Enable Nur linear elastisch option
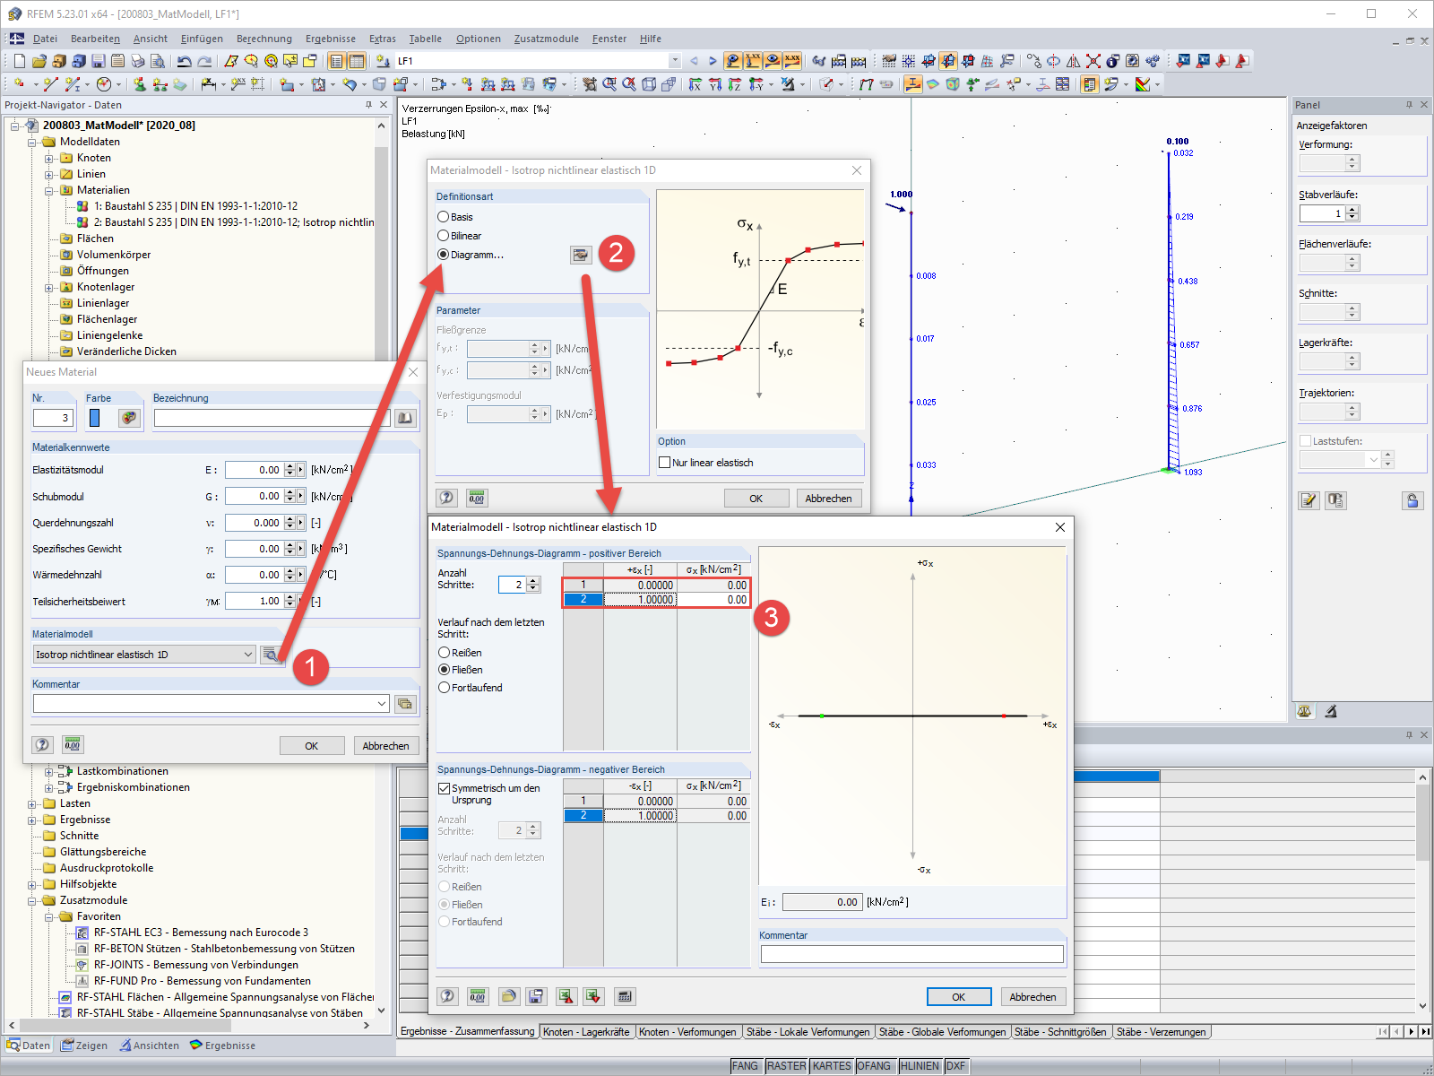The image size is (1434, 1076). point(664,463)
